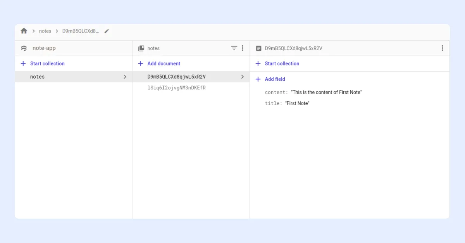
Task: Click plus icon beside Add field
Action: [258, 79]
